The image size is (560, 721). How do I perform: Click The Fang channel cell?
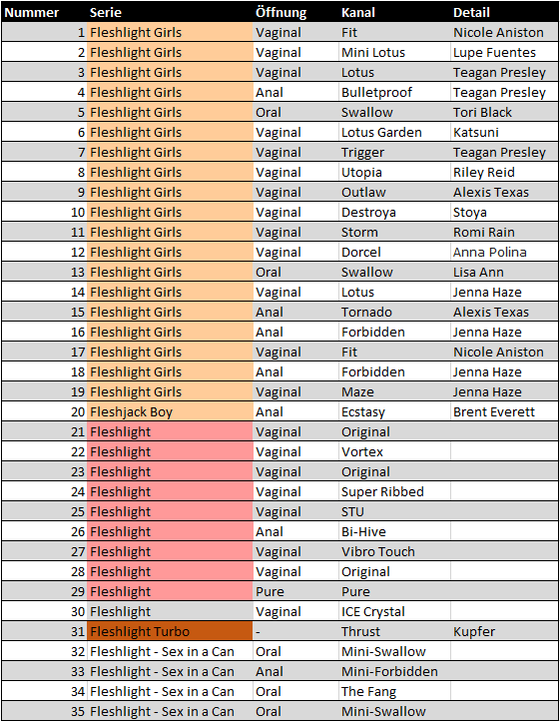[x=394, y=691]
